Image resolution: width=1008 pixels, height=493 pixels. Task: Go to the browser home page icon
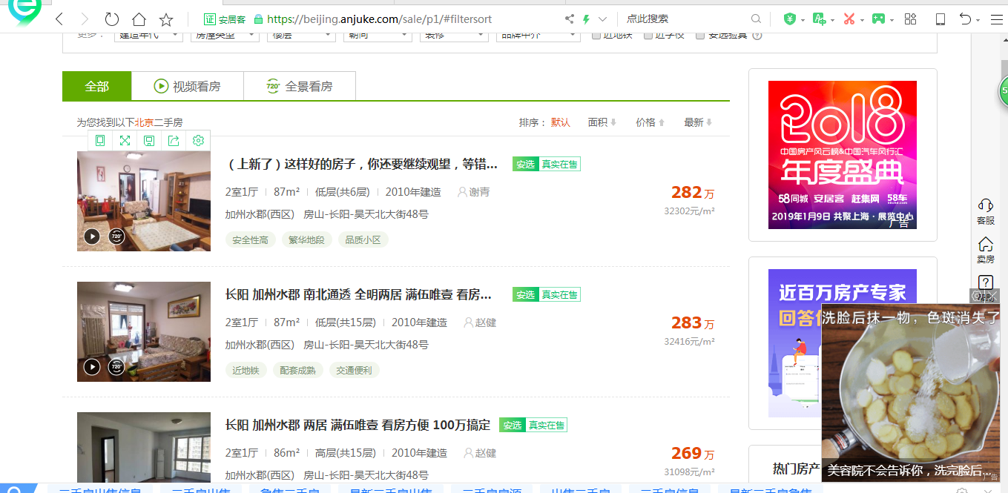click(139, 19)
